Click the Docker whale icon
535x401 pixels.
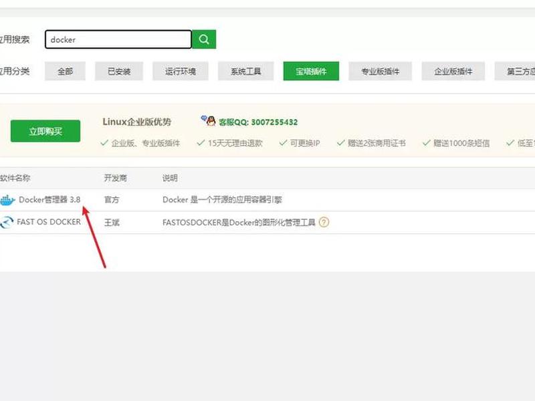7,200
